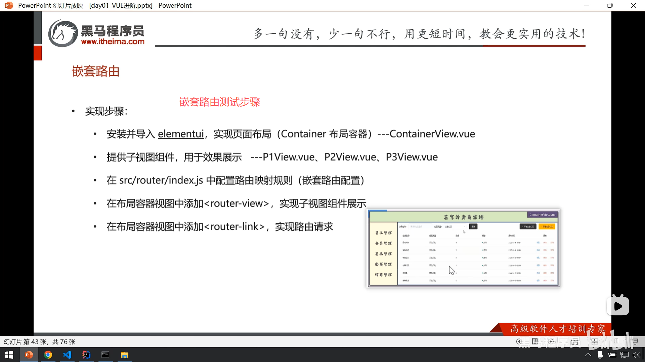Viewport: 645px width, 362px height.
Task: Advance to the next slide arrow icon
Action: point(551,342)
